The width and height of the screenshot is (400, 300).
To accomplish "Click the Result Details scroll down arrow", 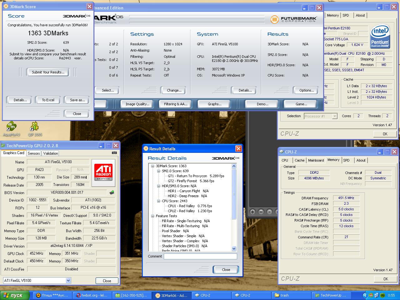I will pyautogui.click(x=234, y=249).
